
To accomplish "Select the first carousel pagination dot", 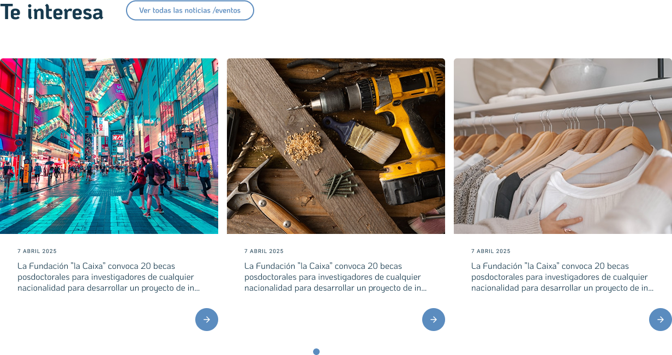I will click(316, 352).
